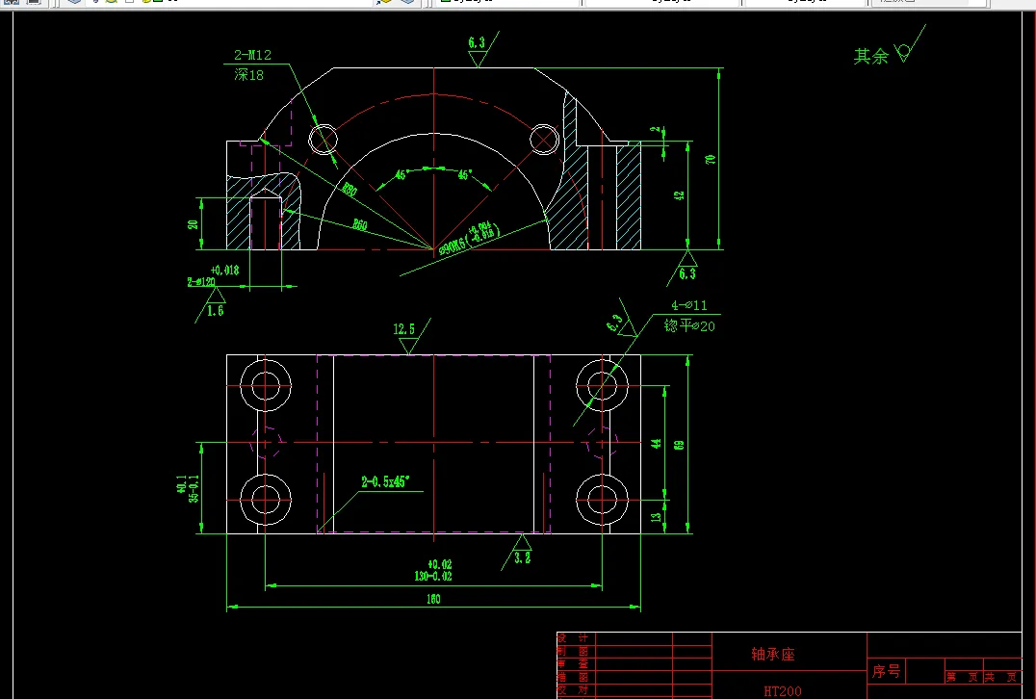
Task: Click the 校对 row label in title block
Action: 574,689
